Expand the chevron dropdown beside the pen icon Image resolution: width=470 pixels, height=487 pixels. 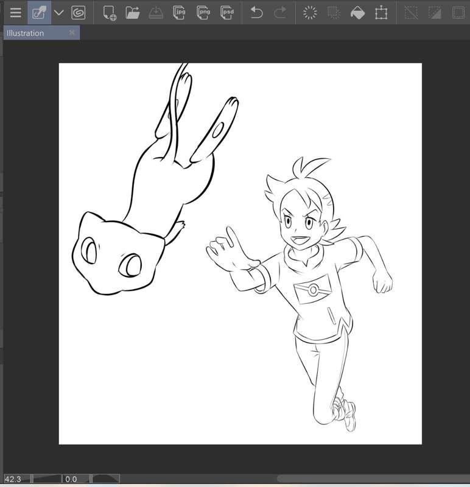tap(58, 13)
